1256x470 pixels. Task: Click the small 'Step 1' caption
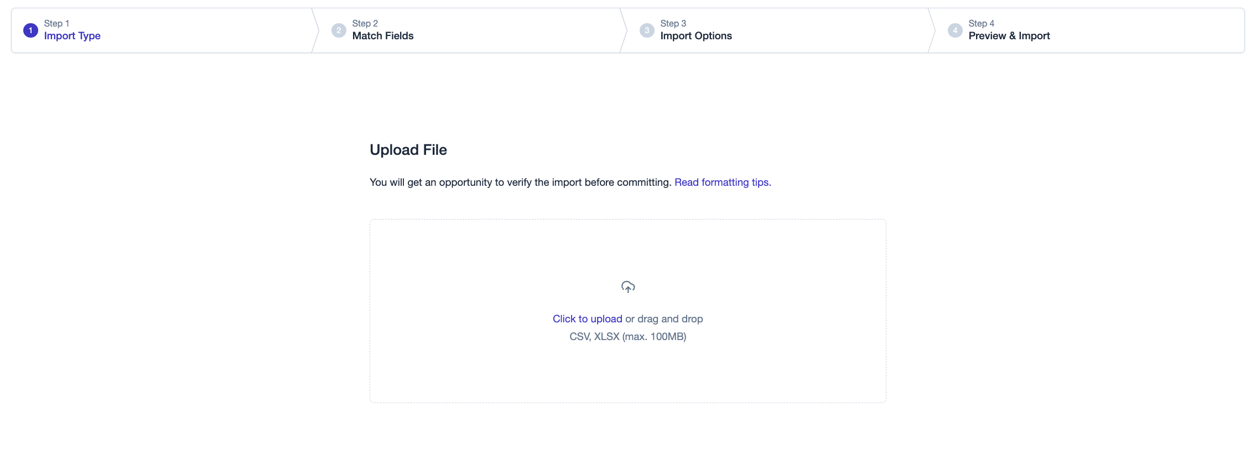(56, 23)
